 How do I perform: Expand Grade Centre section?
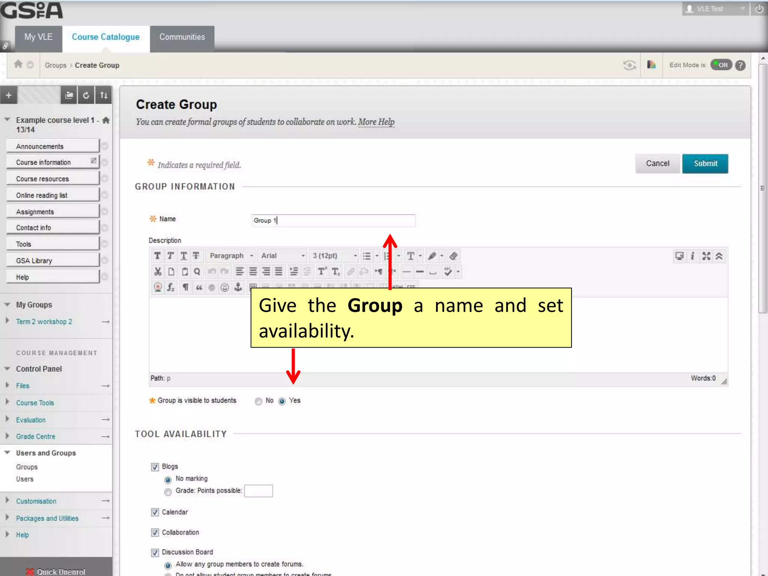(7, 436)
